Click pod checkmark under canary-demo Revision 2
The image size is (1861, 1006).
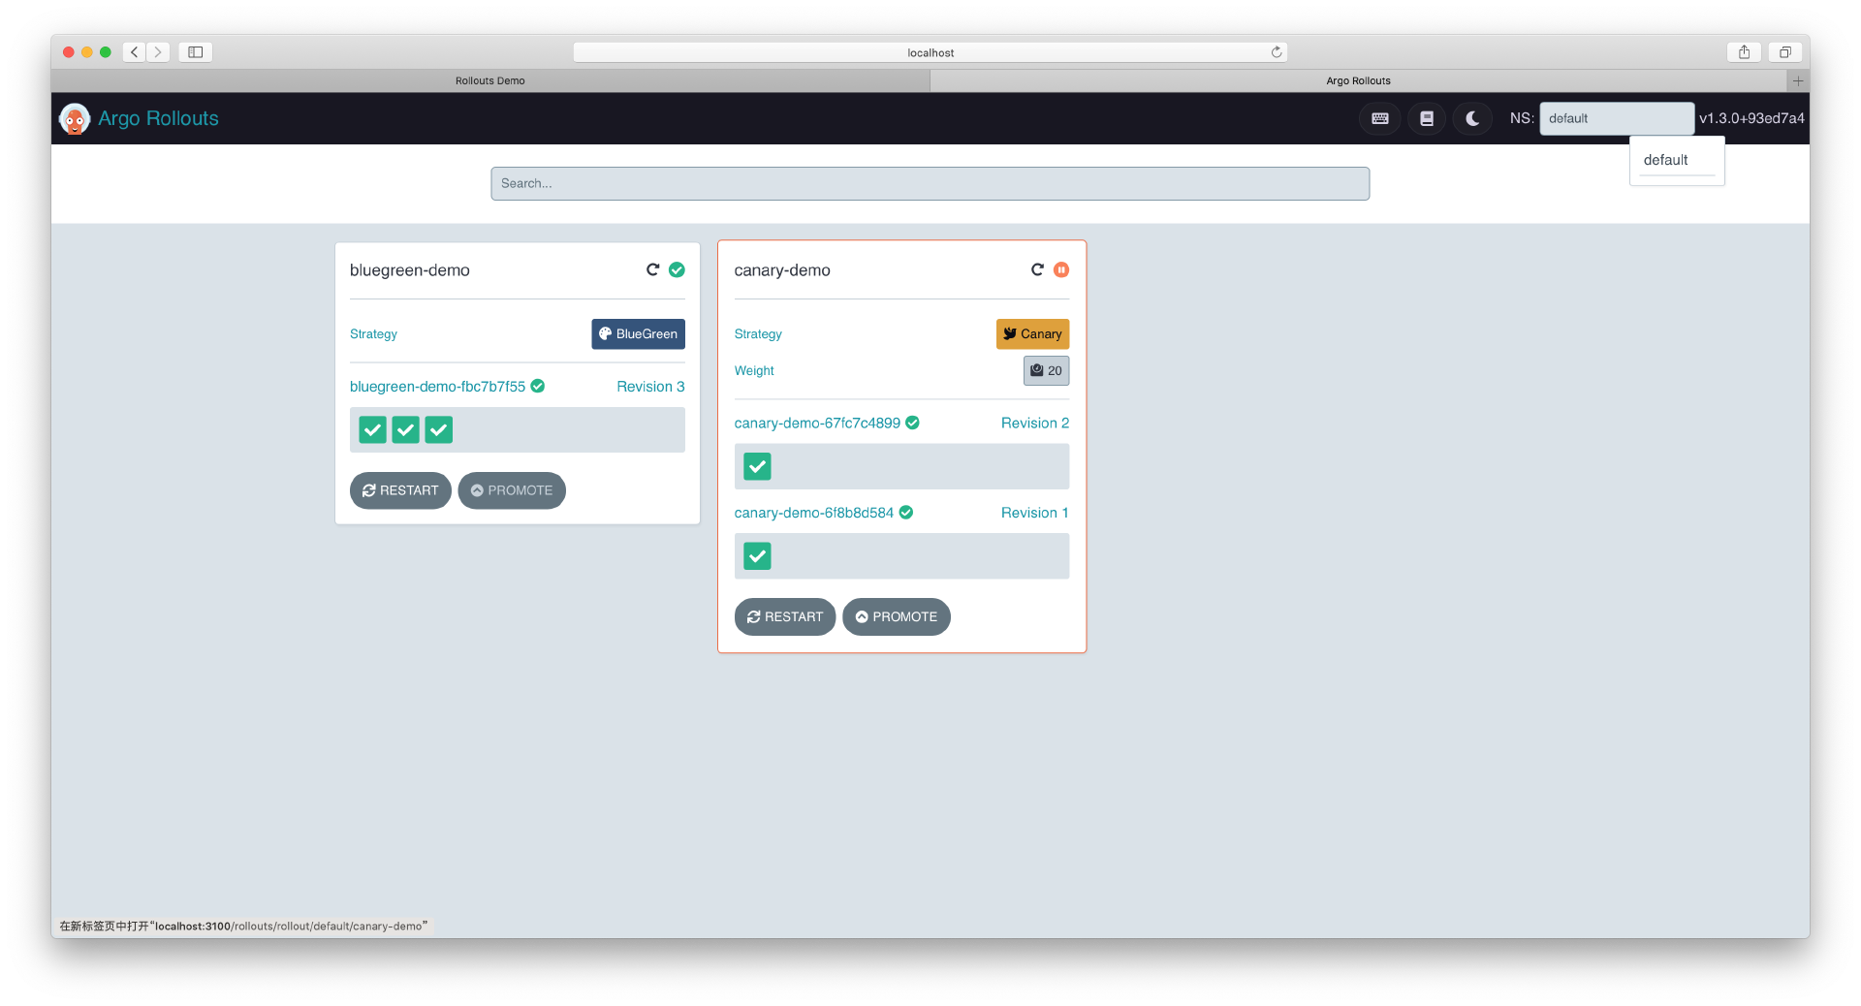pyautogui.click(x=757, y=466)
